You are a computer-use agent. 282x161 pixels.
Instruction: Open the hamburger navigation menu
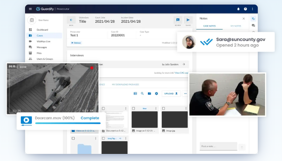(x=30, y=9)
